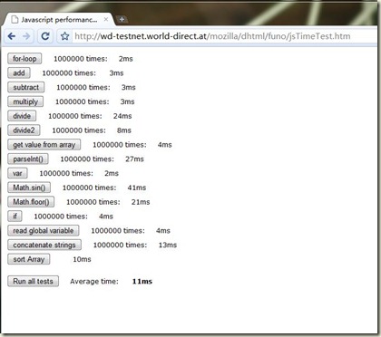Select the 24ms divide result
Viewport: 381px width, 337px height.
pos(122,116)
